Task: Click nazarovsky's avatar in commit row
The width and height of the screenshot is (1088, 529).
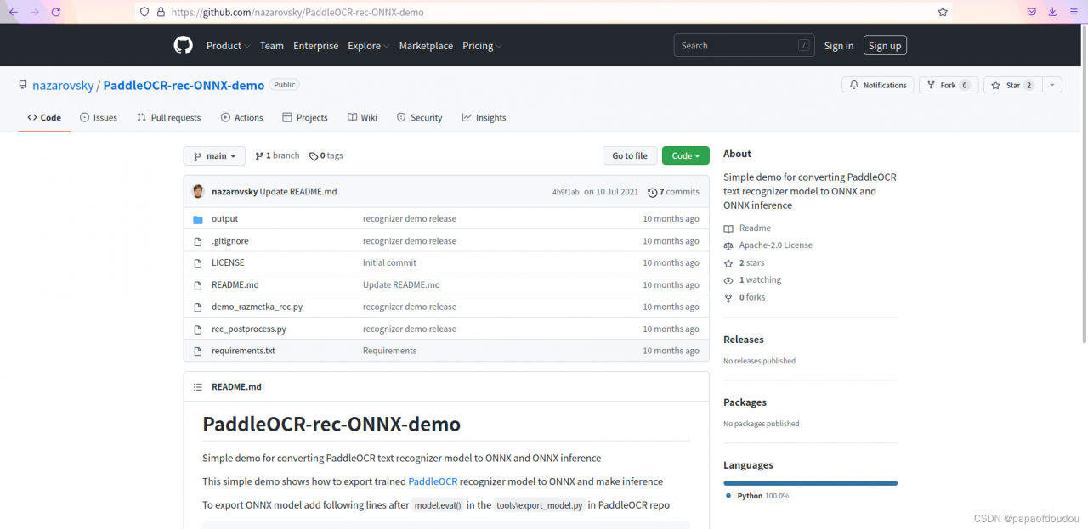Action: [x=198, y=191]
